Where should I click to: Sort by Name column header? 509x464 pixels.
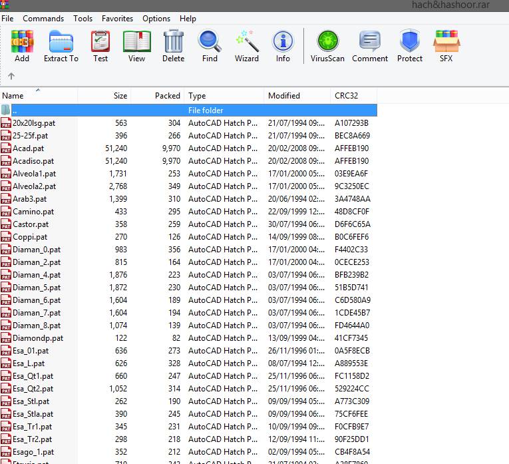pyautogui.click(x=39, y=96)
